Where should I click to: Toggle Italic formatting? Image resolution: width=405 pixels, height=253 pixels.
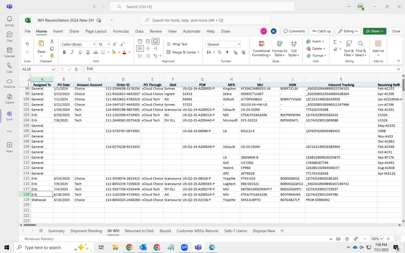[x=72, y=52]
